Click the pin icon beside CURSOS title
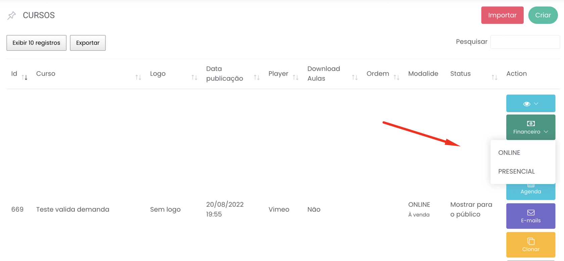 pyautogui.click(x=12, y=15)
